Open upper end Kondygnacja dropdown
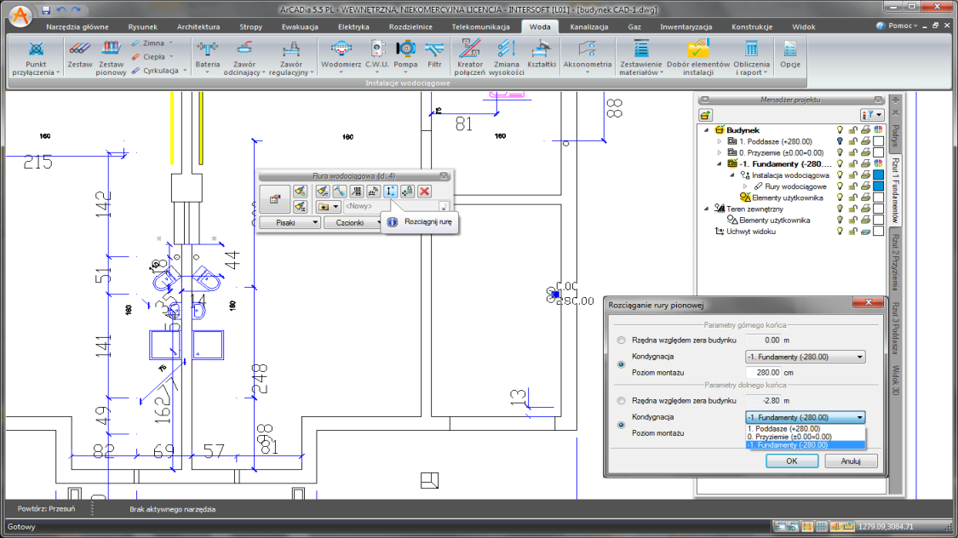 tap(806, 357)
